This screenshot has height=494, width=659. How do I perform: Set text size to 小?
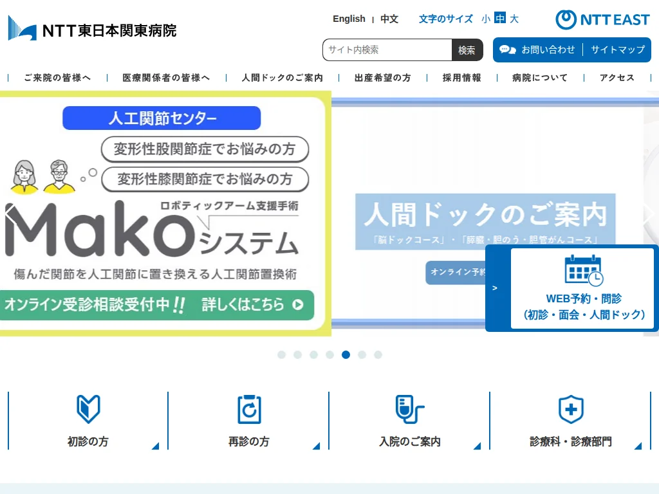tap(486, 19)
